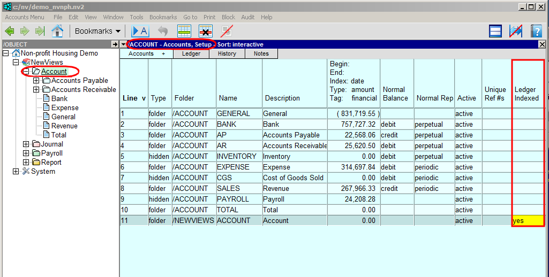Click the yellow 'yes' Ledger Indexed cell
The height and width of the screenshot is (277, 549).
point(528,220)
